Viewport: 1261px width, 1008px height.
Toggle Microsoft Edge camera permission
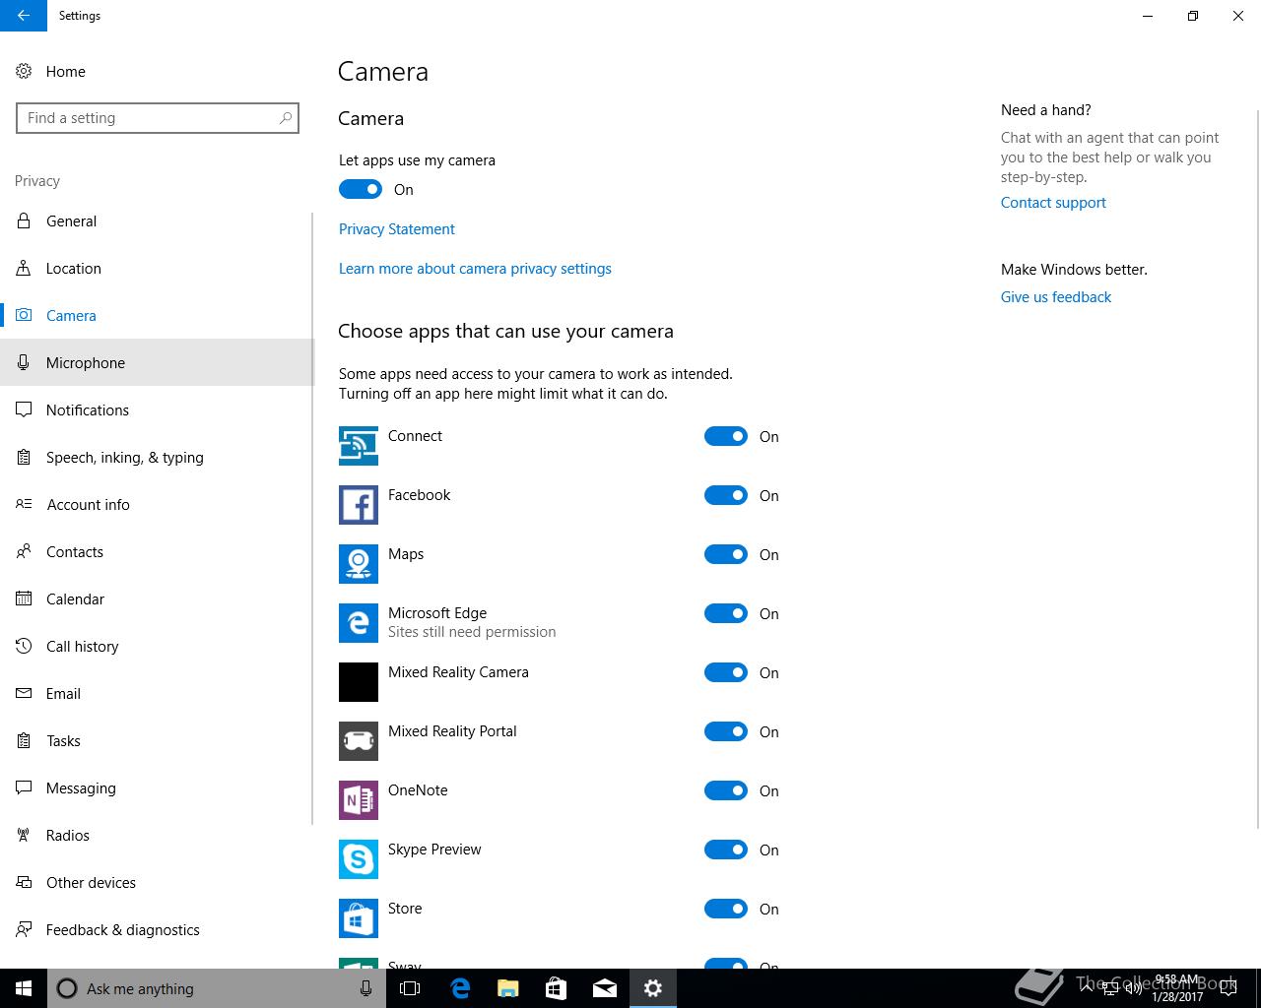[726, 613]
